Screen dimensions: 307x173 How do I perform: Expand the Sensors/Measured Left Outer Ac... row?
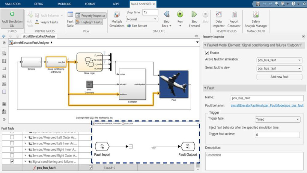[x=25, y=137]
